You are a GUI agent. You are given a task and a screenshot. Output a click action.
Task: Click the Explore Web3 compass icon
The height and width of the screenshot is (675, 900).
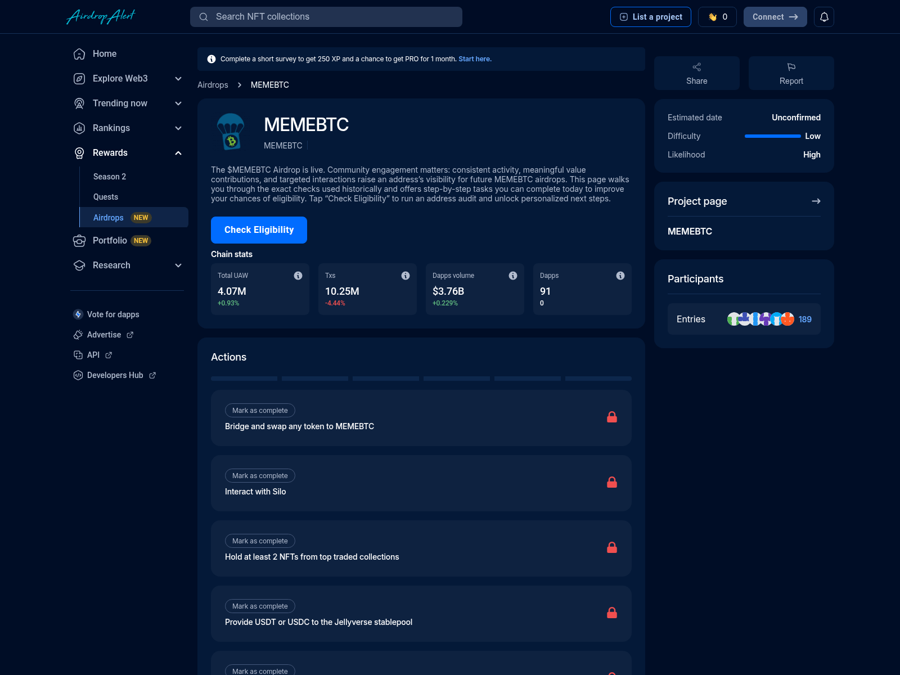tap(79, 79)
